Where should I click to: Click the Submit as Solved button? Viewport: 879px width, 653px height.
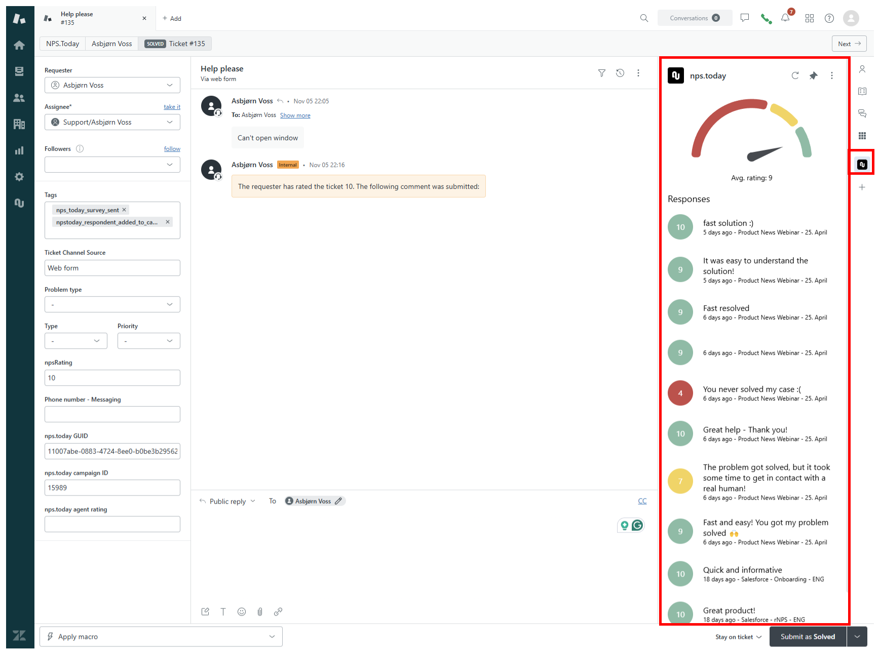click(808, 636)
